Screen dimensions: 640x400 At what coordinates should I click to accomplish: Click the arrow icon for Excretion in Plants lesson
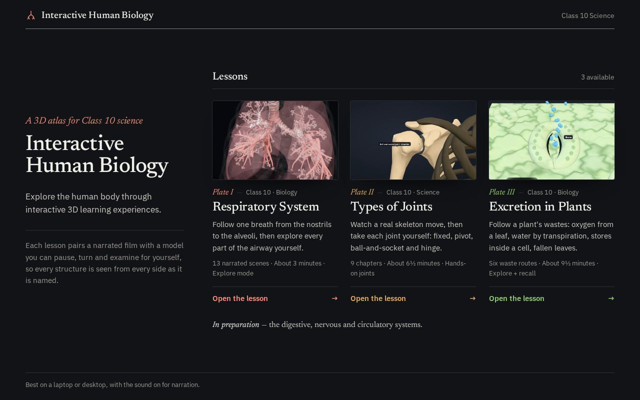point(611,298)
